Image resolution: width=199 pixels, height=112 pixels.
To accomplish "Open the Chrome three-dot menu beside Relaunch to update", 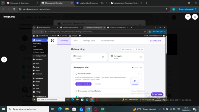I will pyautogui.click(x=196, y=9).
